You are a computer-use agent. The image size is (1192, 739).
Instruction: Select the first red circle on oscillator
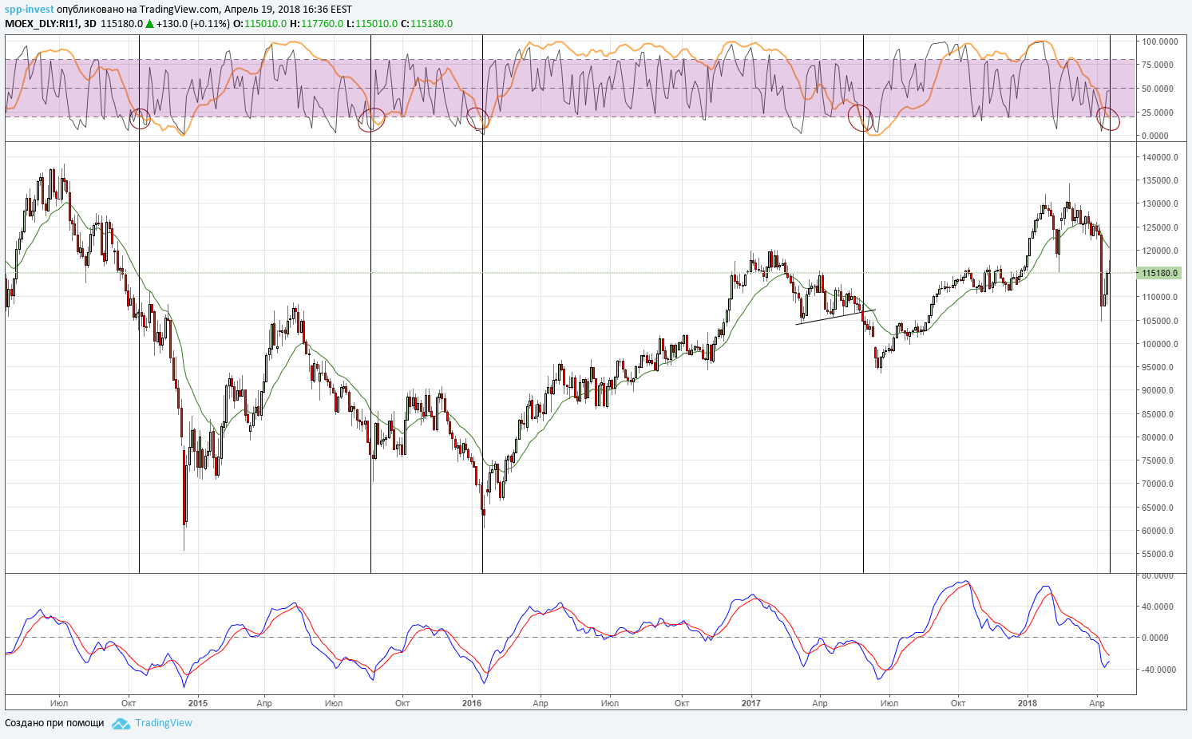[x=141, y=119]
